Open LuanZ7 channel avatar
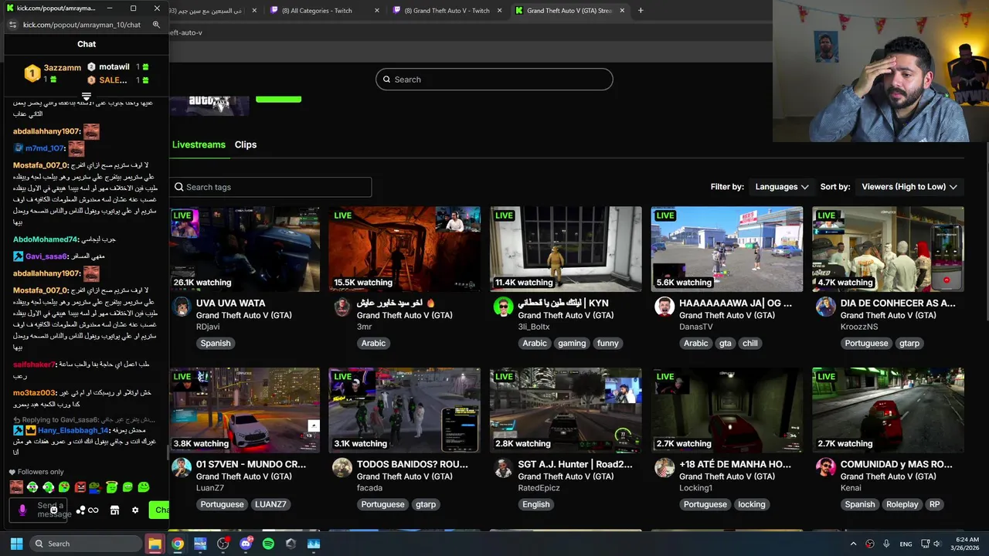 pos(182,468)
